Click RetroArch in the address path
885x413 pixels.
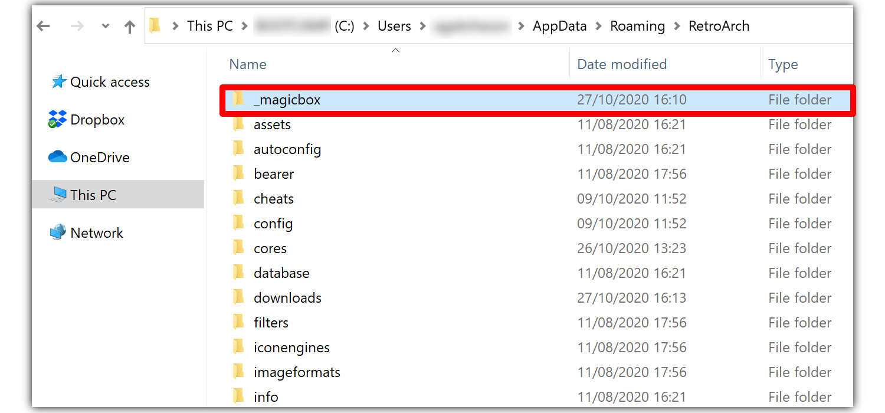(719, 27)
